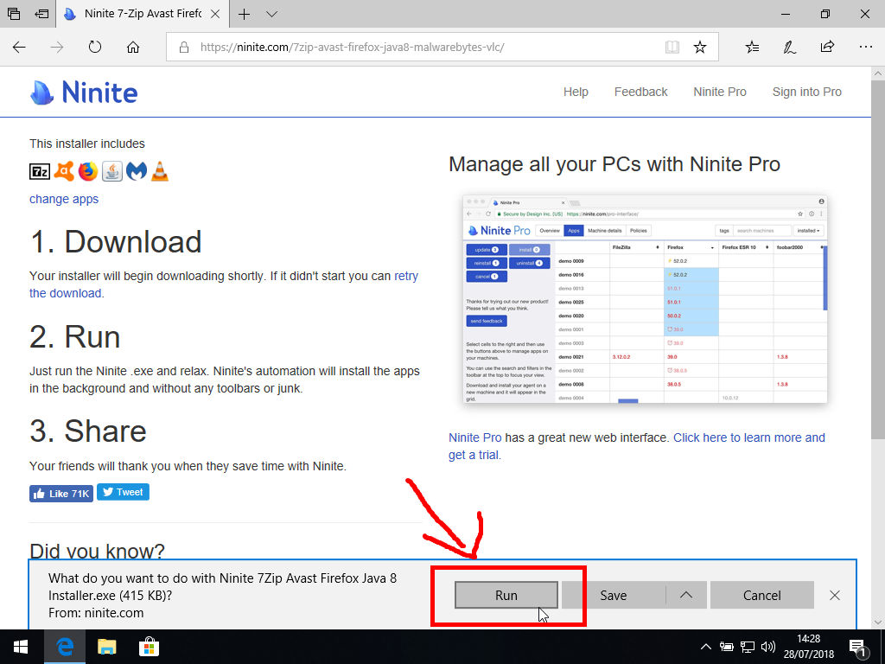
Task: Click the Firefox app icon
Action: pyautogui.click(x=88, y=171)
